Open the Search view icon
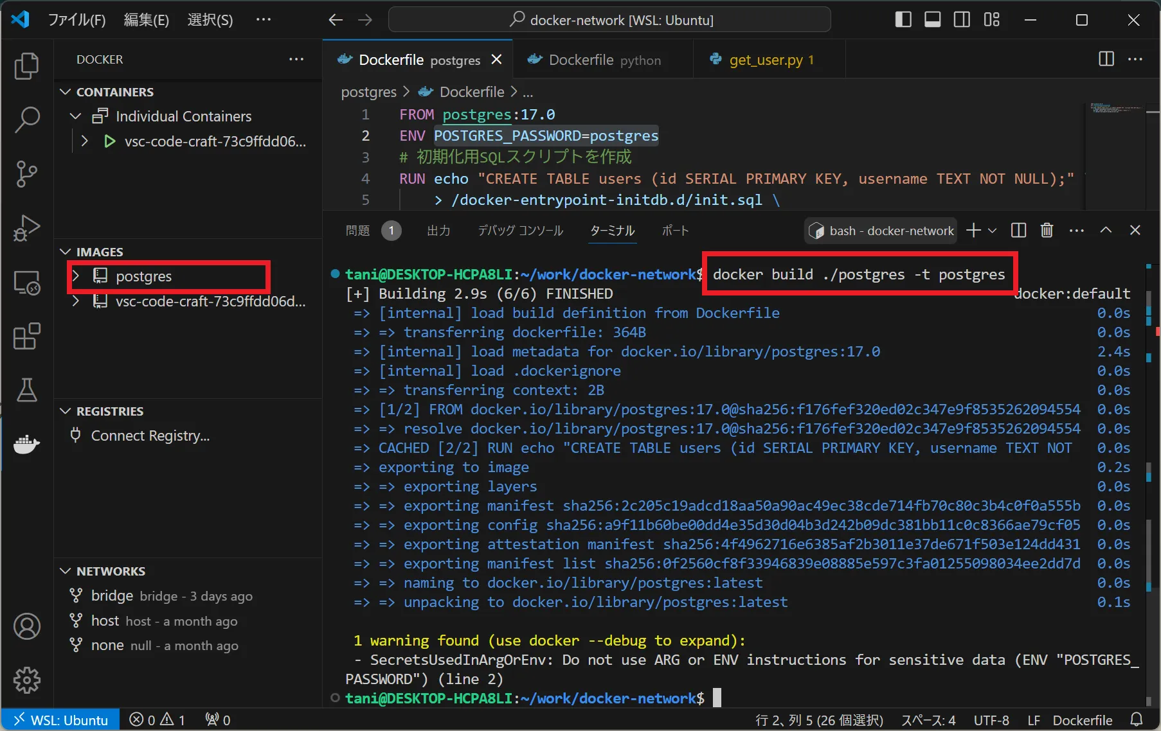The height and width of the screenshot is (731, 1161). pyautogui.click(x=26, y=119)
